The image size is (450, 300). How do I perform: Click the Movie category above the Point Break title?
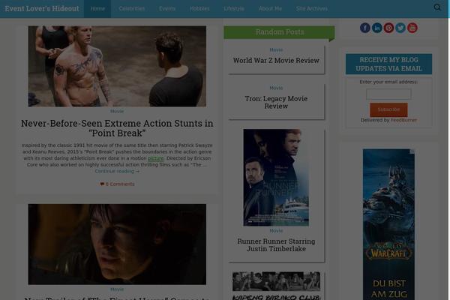[117, 111]
